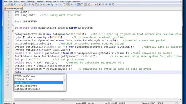
Task: Copy selection using toolbar icon
Action: point(33,5)
